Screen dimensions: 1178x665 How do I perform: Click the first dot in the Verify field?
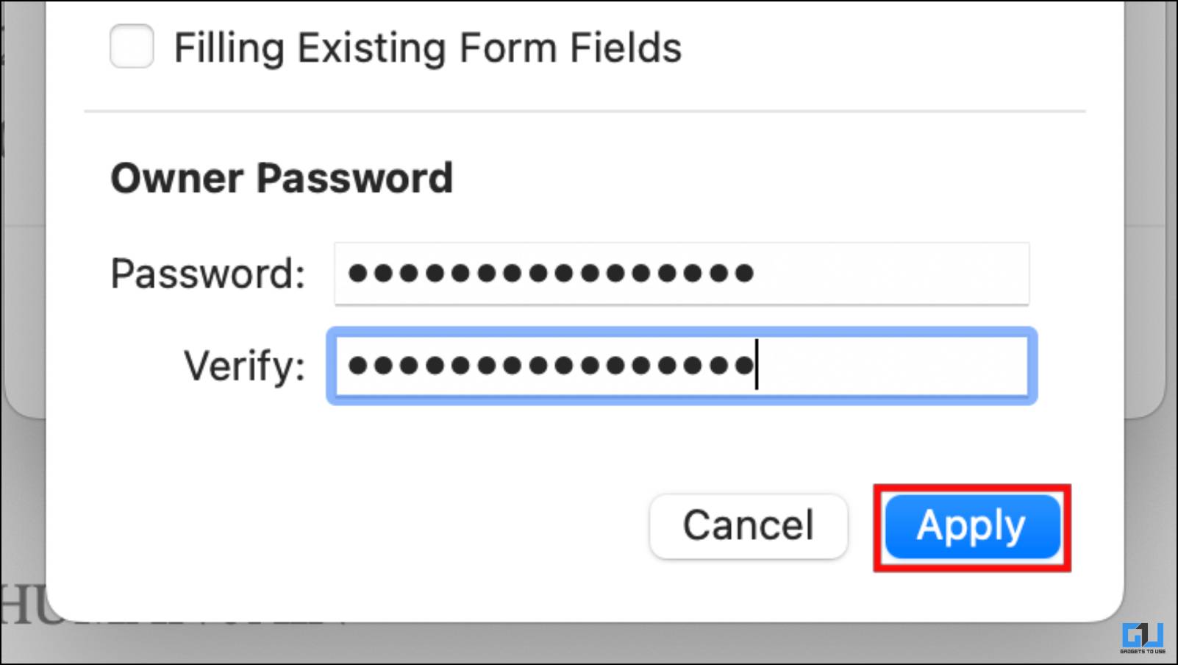[357, 365]
